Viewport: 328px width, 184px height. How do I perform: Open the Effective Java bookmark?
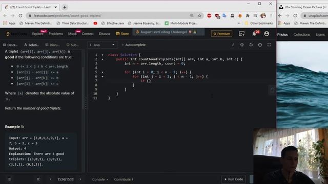point(113,23)
